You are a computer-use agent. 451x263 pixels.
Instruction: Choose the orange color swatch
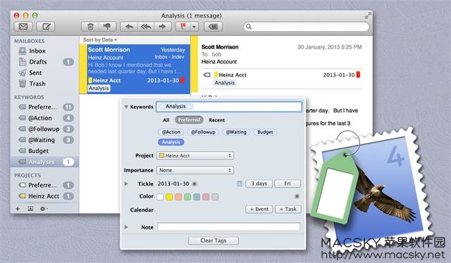point(178,197)
